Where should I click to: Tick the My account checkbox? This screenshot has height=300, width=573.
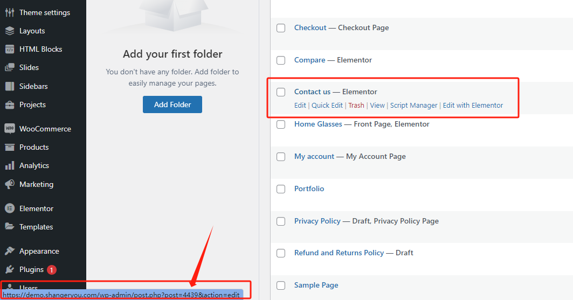click(x=281, y=157)
